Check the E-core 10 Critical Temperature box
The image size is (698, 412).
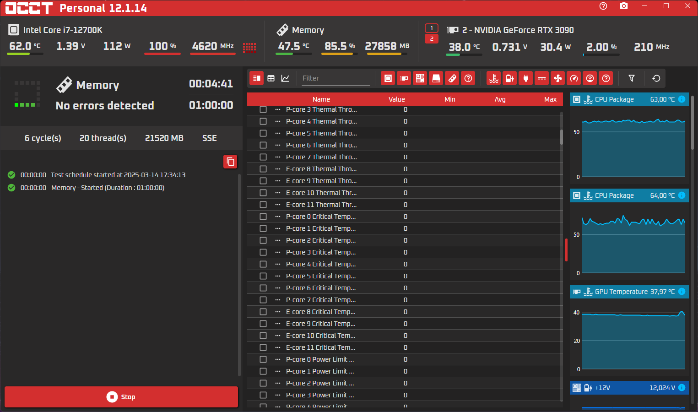(263, 336)
